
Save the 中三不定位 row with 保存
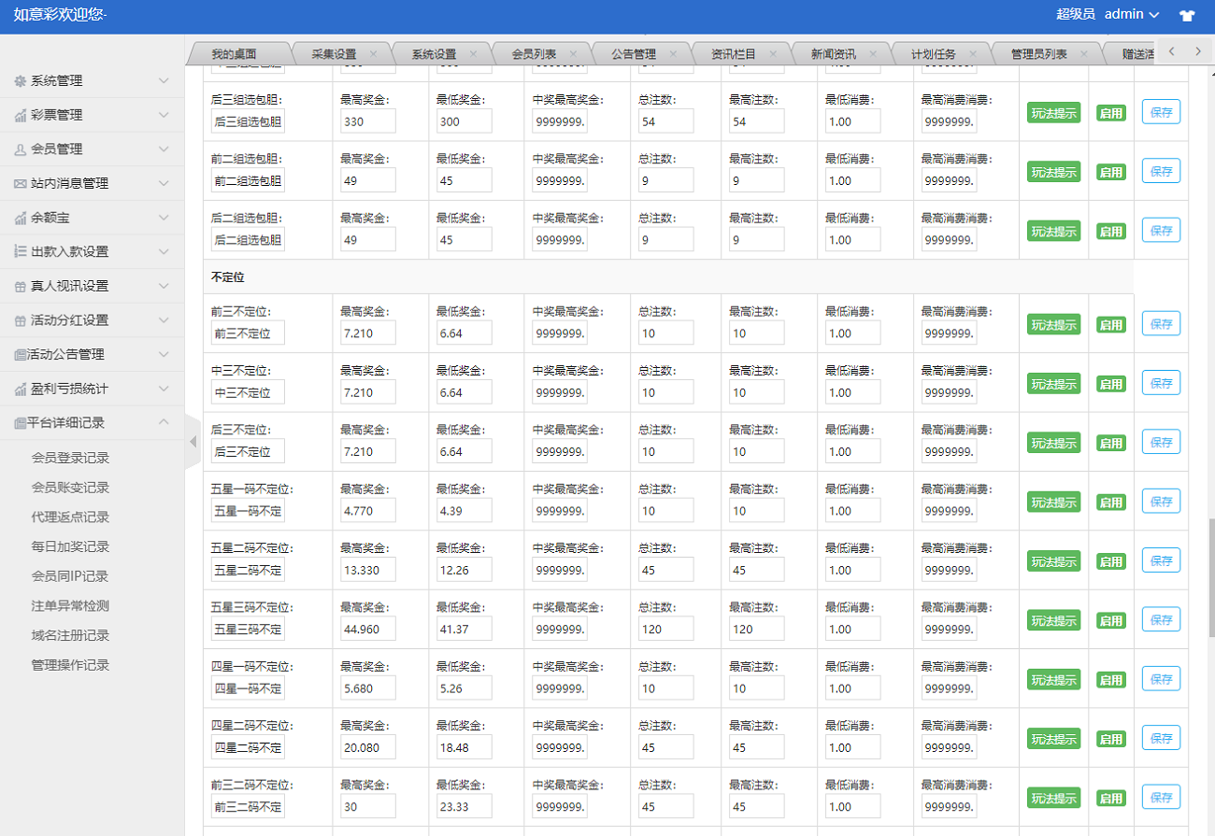click(1161, 383)
